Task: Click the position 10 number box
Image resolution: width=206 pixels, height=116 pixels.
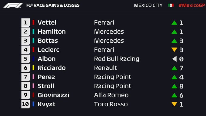Action: [25, 104]
